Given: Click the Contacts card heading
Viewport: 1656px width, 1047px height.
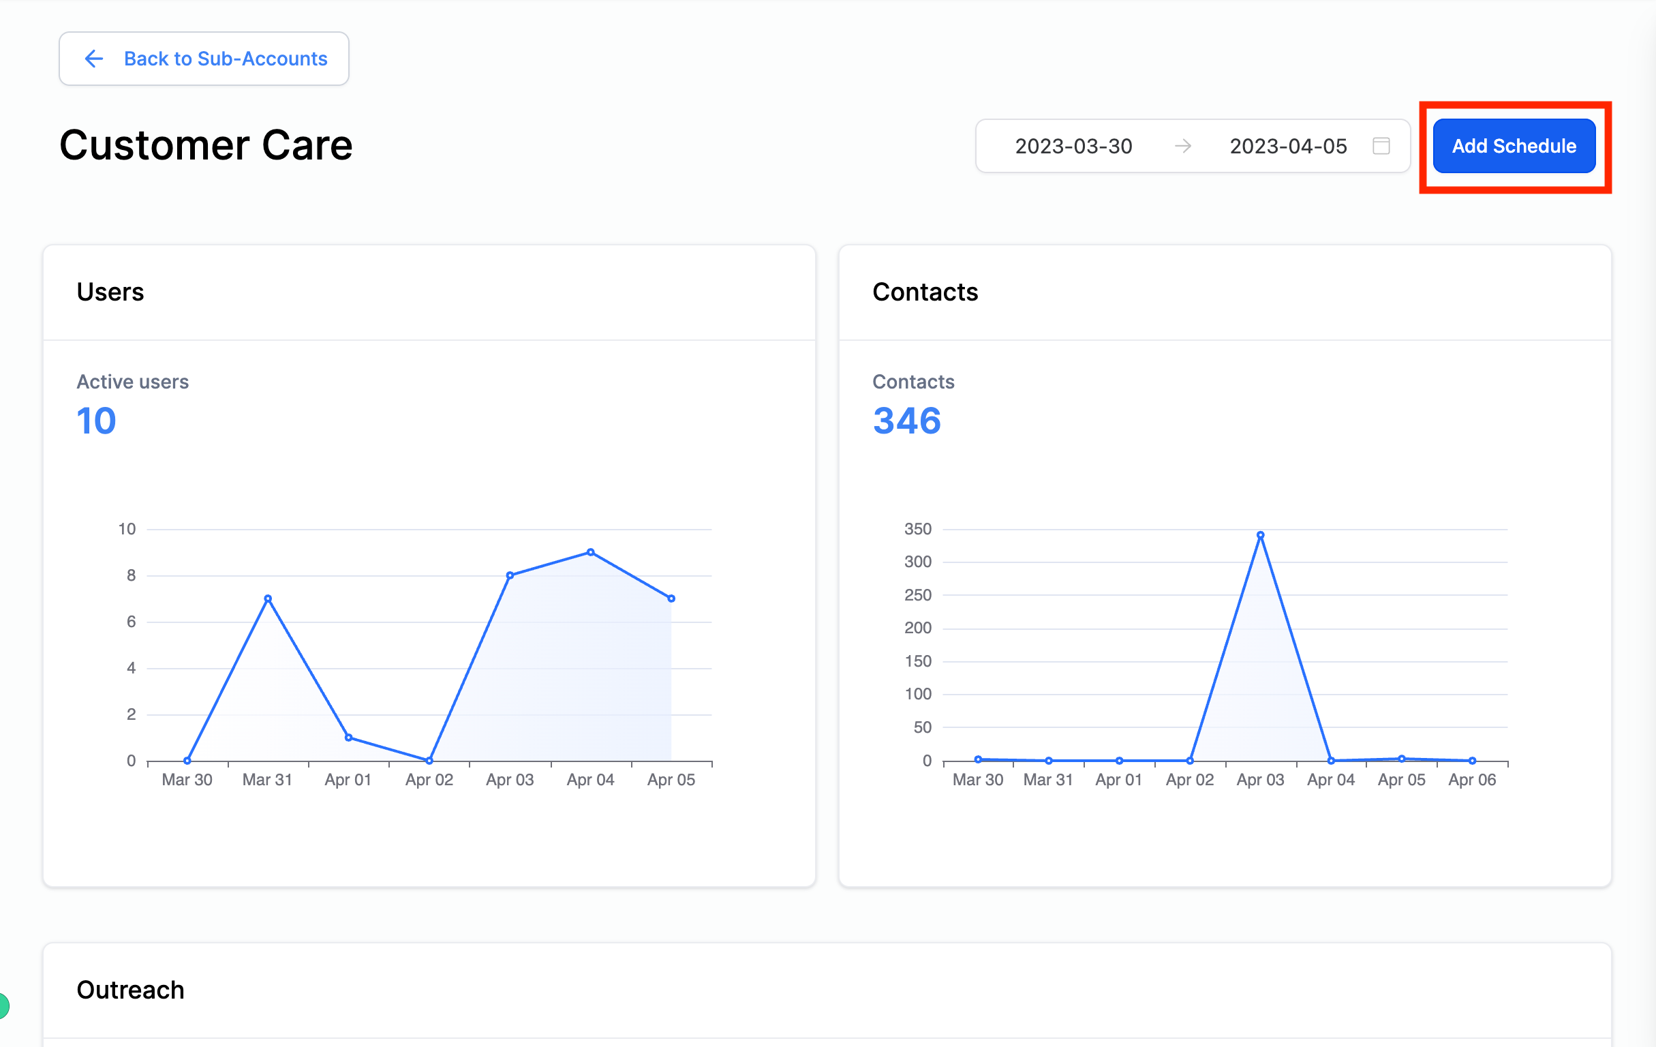Looking at the screenshot, I should click(x=925, y=292).
